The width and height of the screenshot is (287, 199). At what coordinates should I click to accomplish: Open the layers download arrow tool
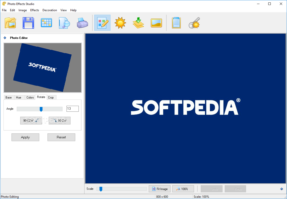coord(138,23)
